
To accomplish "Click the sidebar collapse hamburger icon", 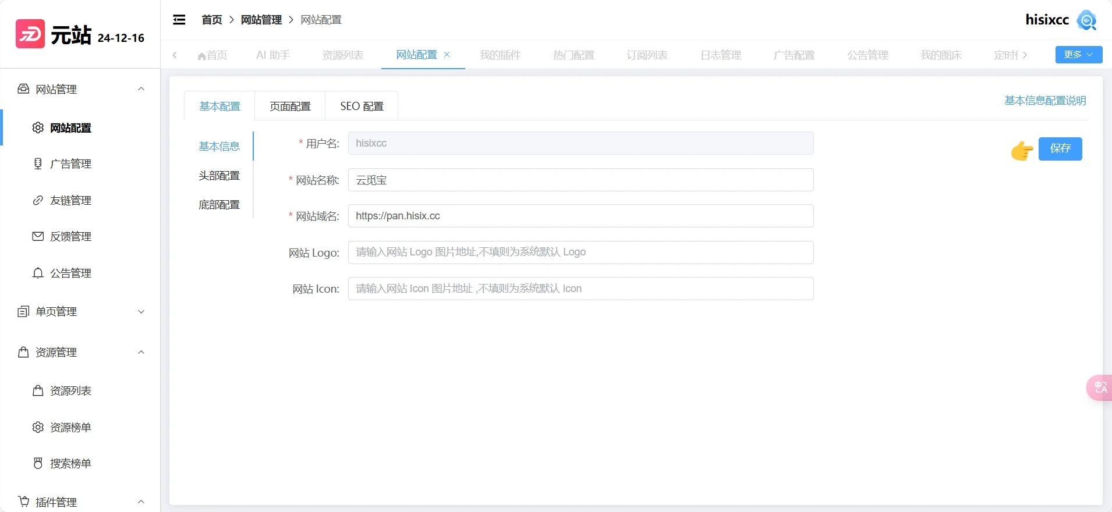I will 179,20.
